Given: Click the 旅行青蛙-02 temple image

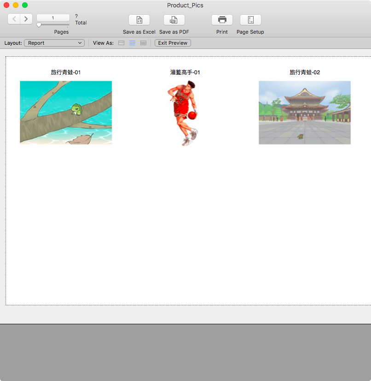Looking at the screenshot, I should tap(305, 113).
